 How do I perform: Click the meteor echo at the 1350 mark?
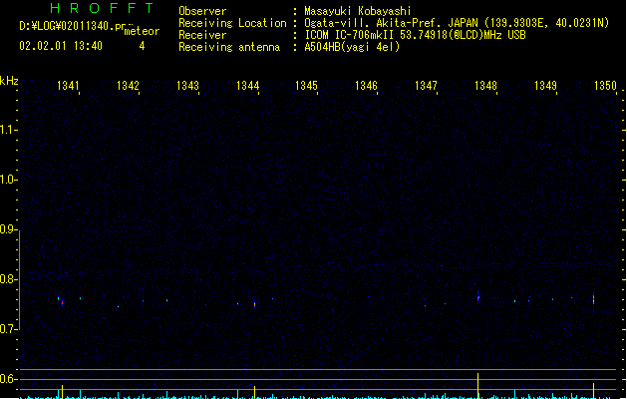[x=593, y=300]
